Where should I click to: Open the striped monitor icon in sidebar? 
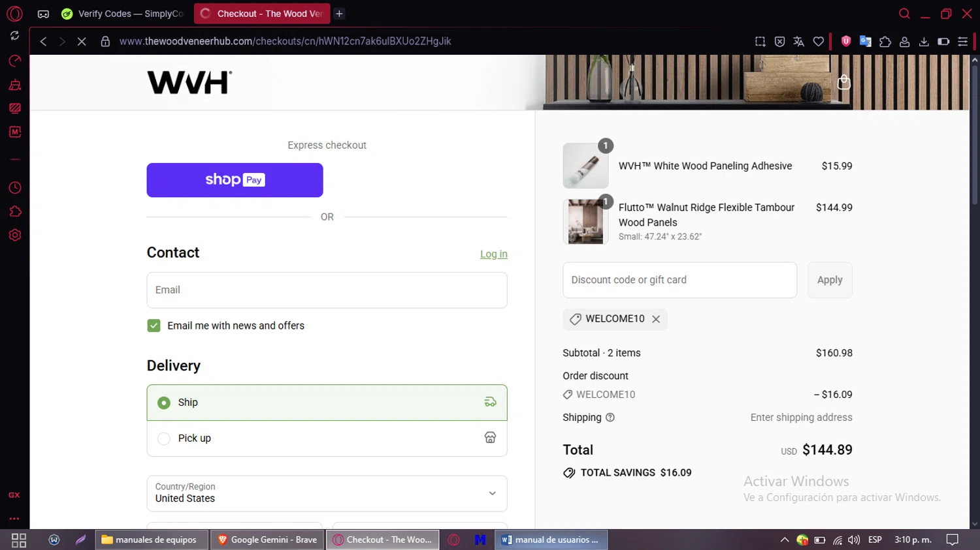click(14, 108)
